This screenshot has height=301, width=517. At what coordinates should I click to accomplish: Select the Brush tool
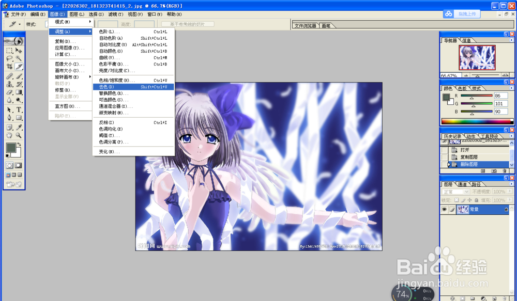pyautogui.click(x=19, y=76)
